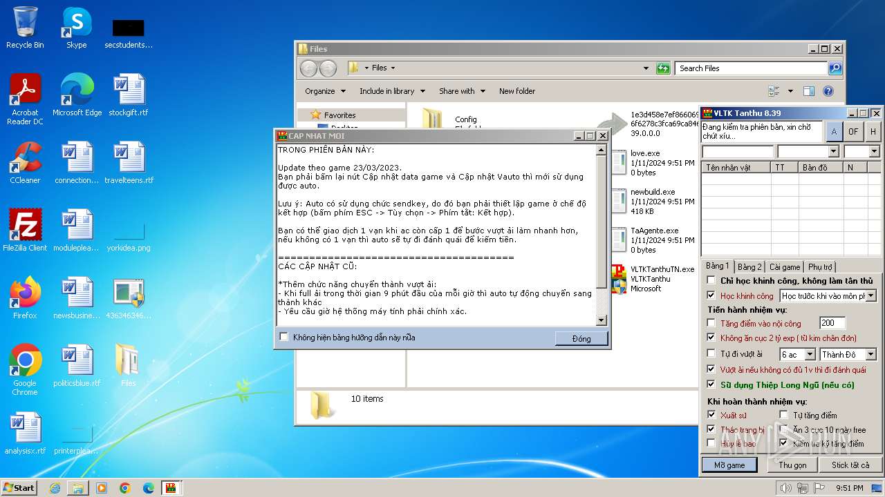Click the 'Mở game' button
Viewport: 885px width, 497px height.
tap(729, 465)
